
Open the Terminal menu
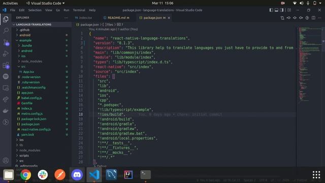pyautogui.click(x=79, y=10)
